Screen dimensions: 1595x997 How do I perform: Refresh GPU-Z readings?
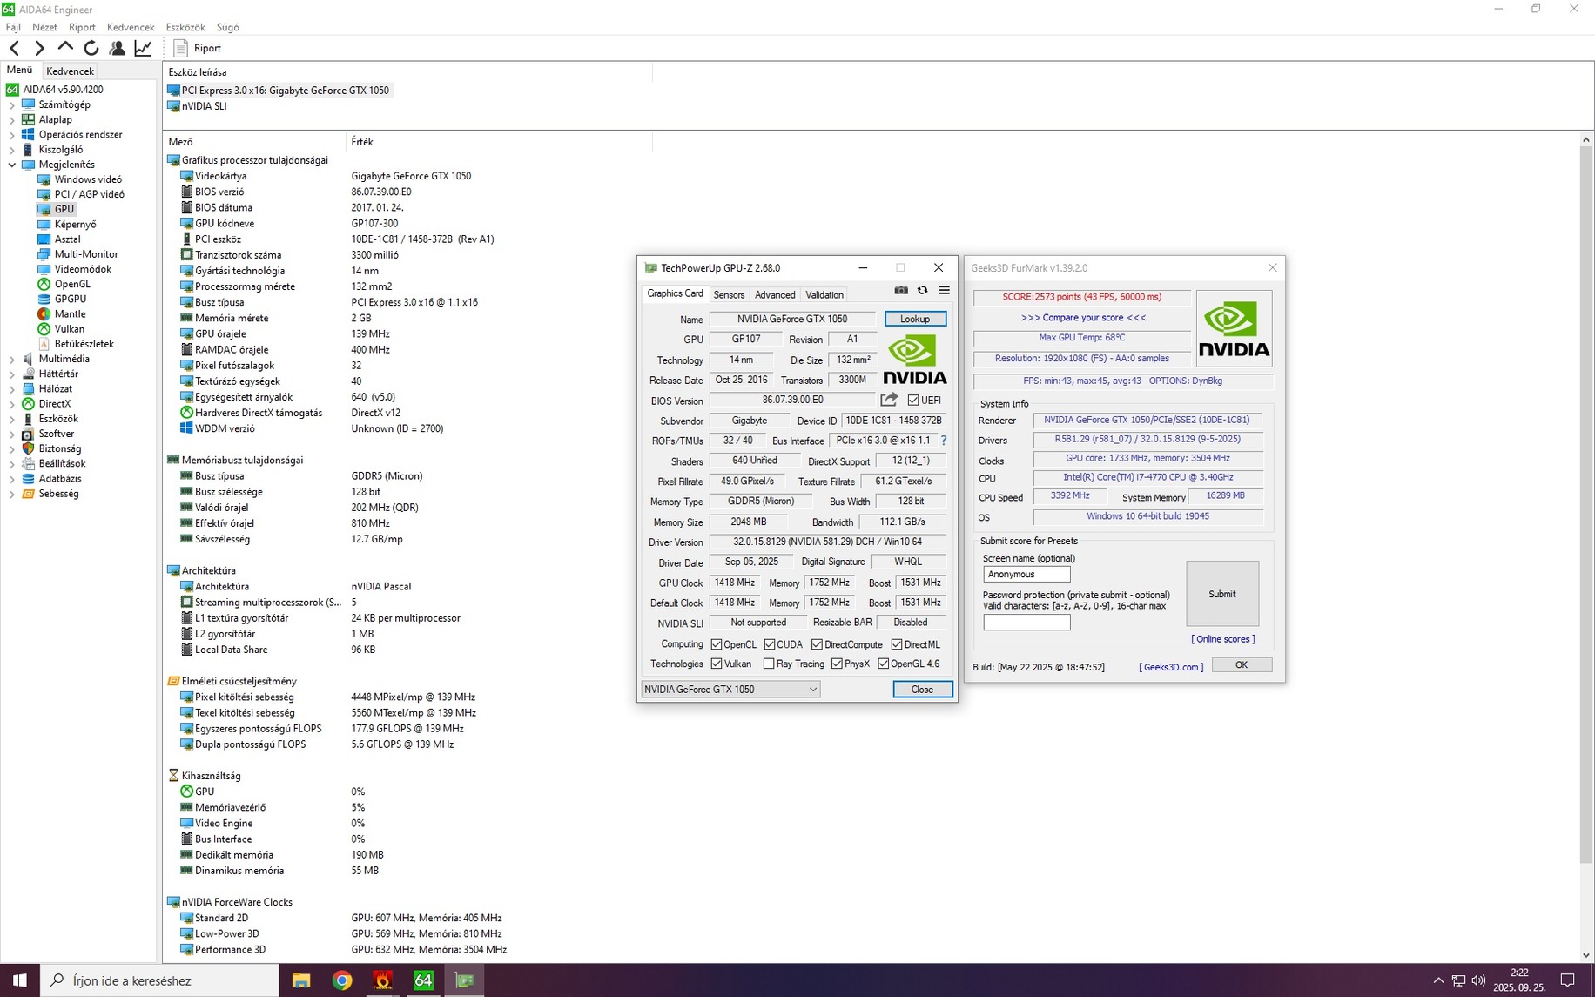pyautogui.click(x=923, y=290)
